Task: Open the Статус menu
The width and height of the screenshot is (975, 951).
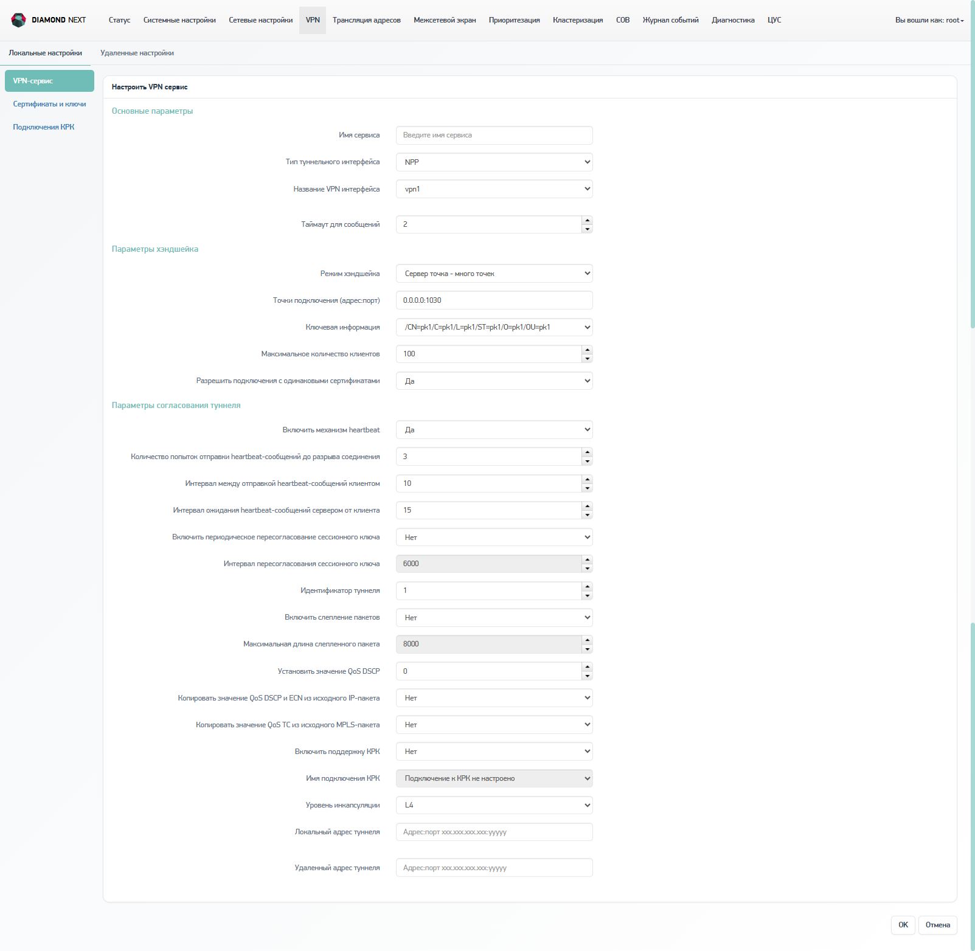Action: pyautogui.click(x=119, y=20)
